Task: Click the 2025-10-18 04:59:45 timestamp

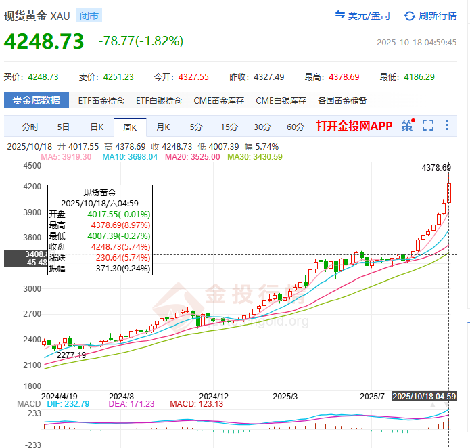Action: (x=417, y=42)
